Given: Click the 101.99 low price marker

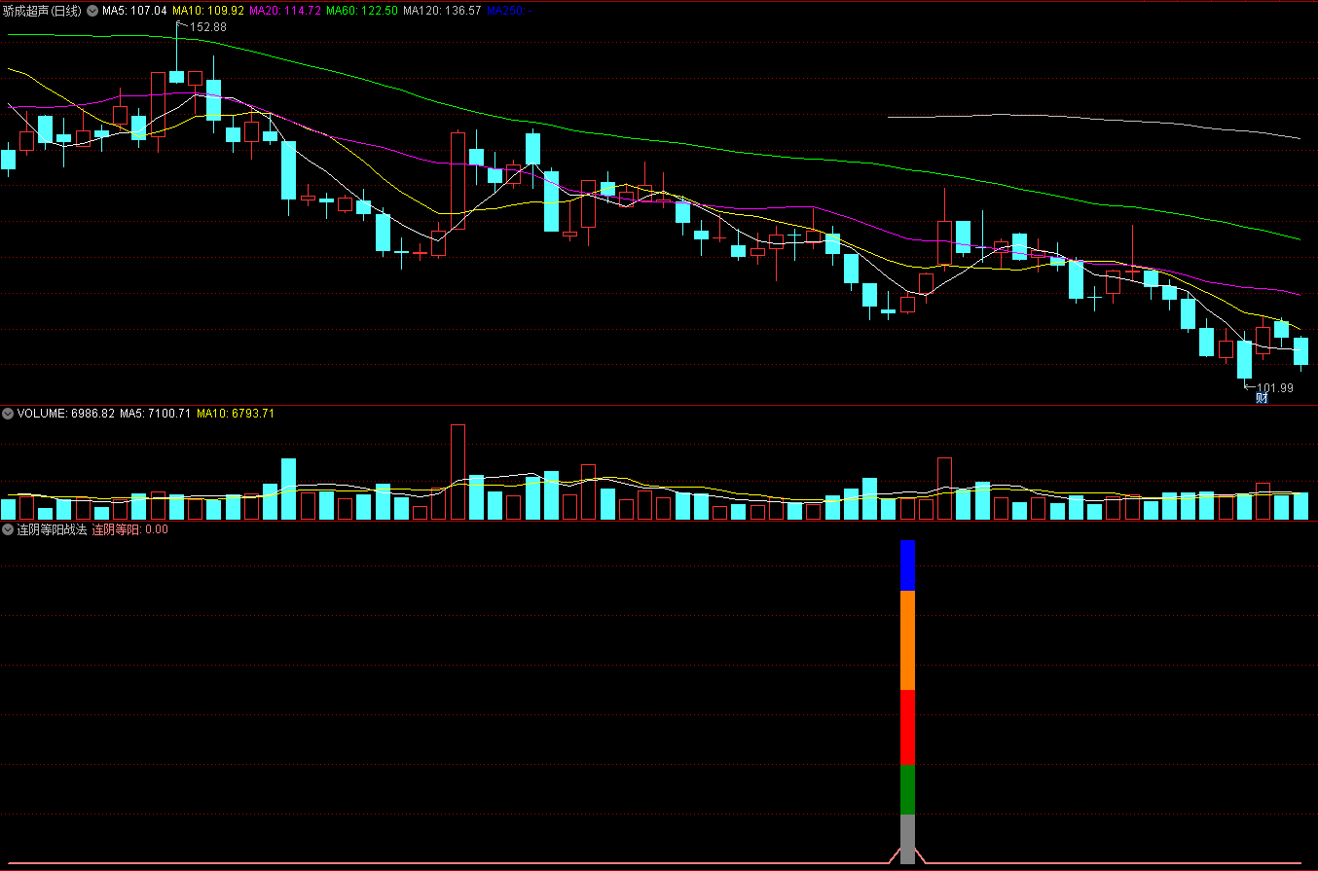Looking at the screenshot, I should (x=1274, y=387).
